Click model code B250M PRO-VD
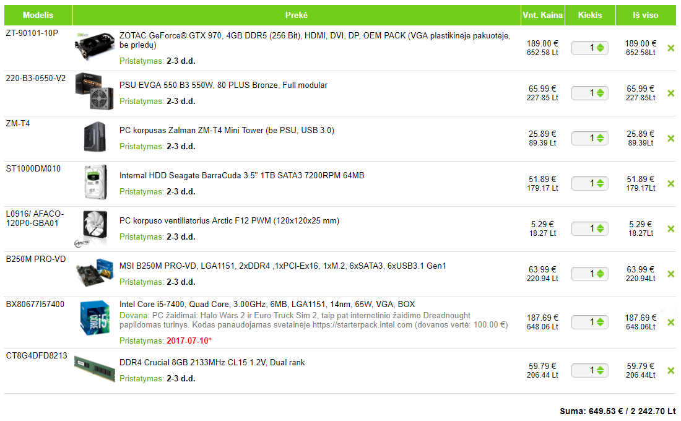 pyautogui.click(x=36, y=259)
